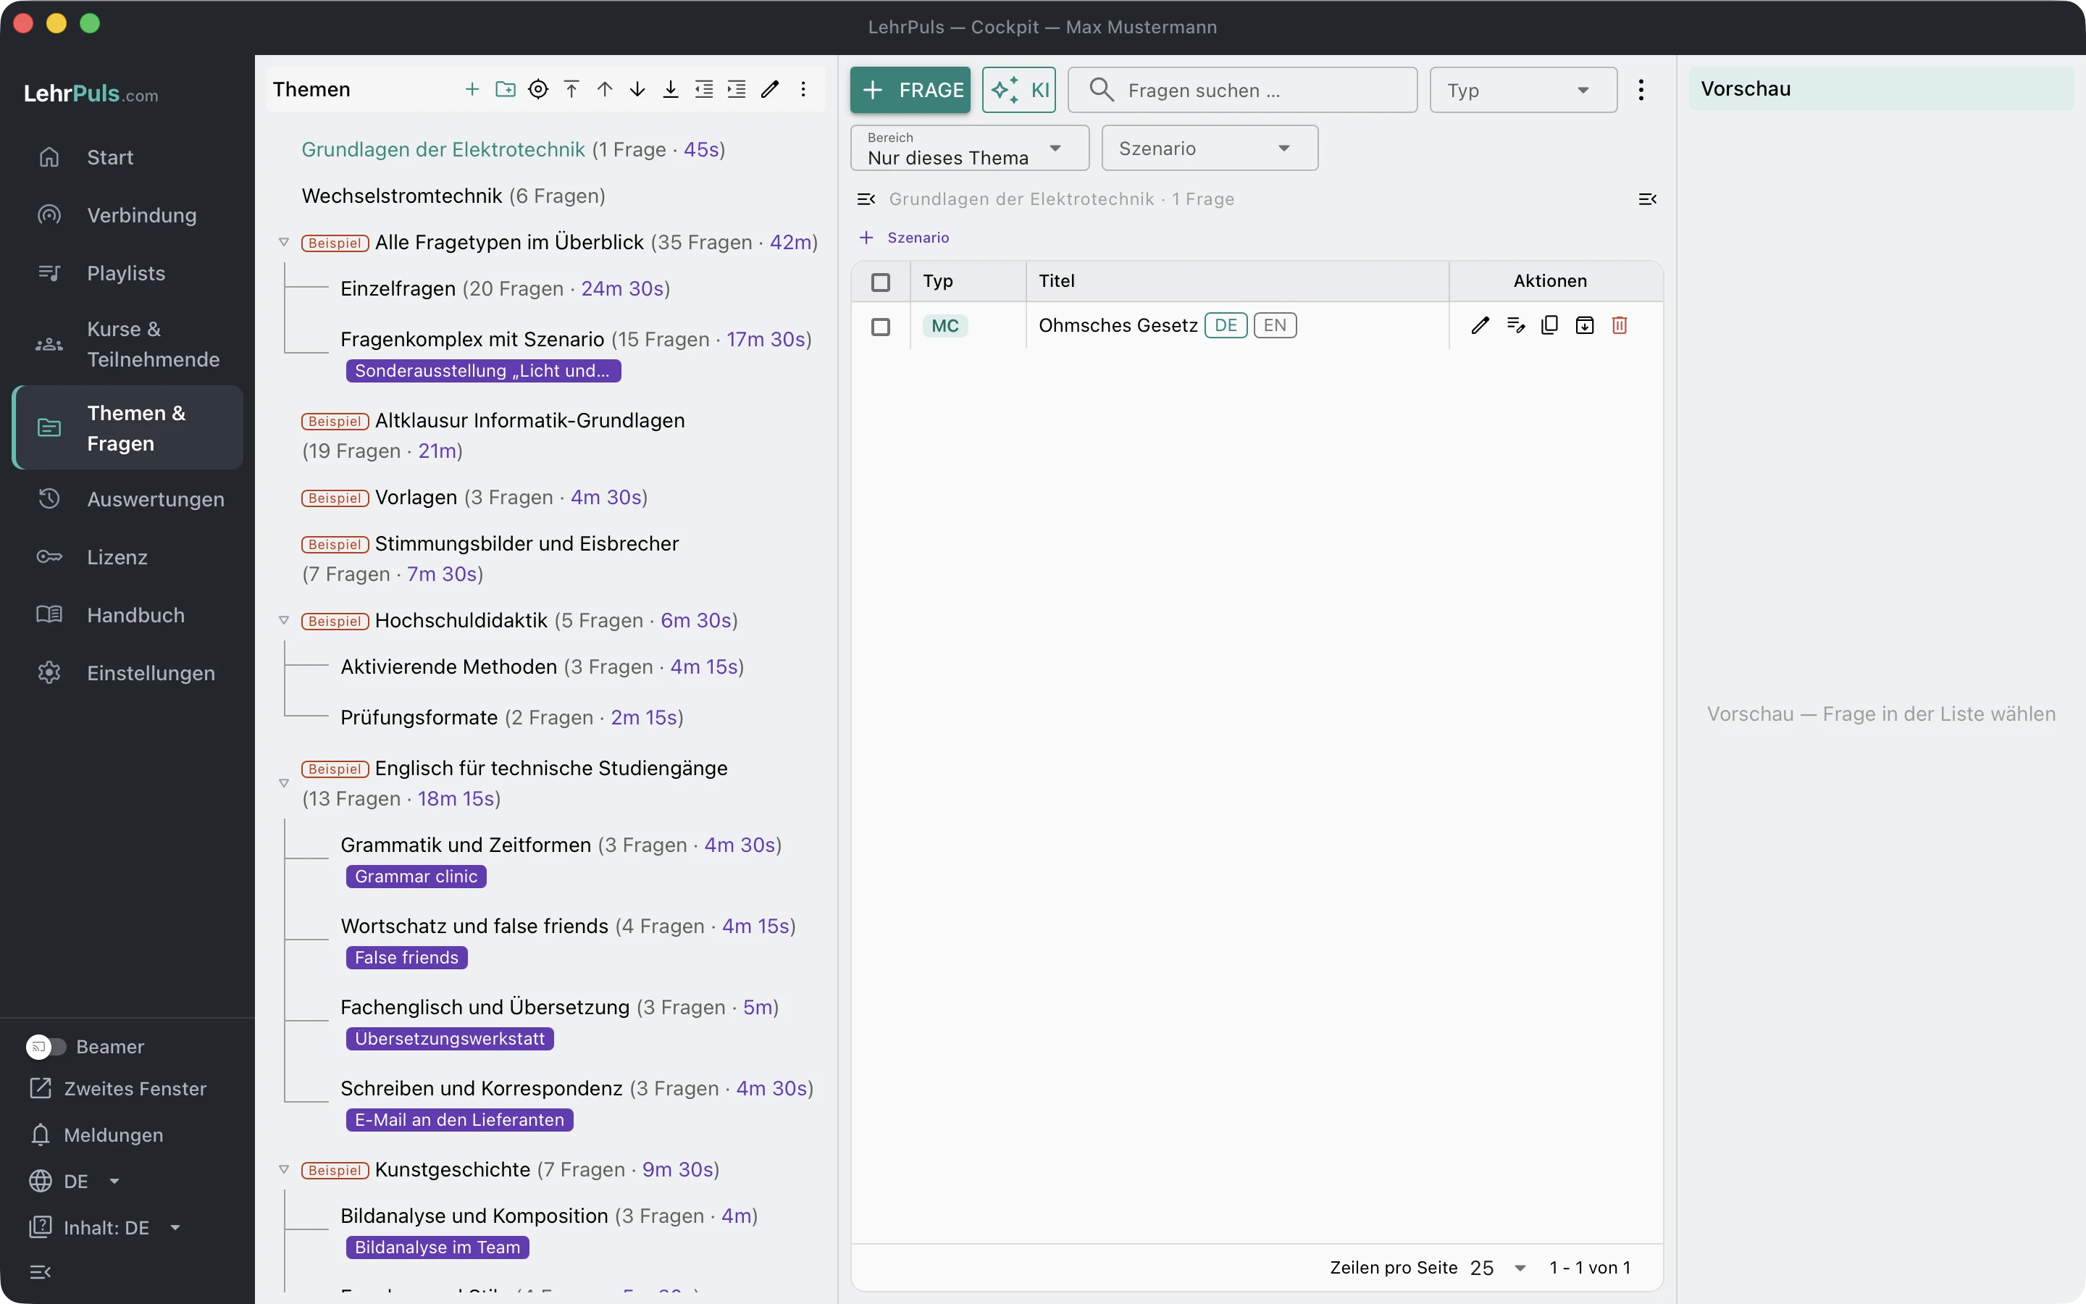Click the plus Szenario link
Screen dimensions: 2086x1304
904,237
